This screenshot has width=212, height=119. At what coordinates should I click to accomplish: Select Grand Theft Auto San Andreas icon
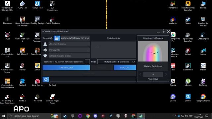(22, 21)
